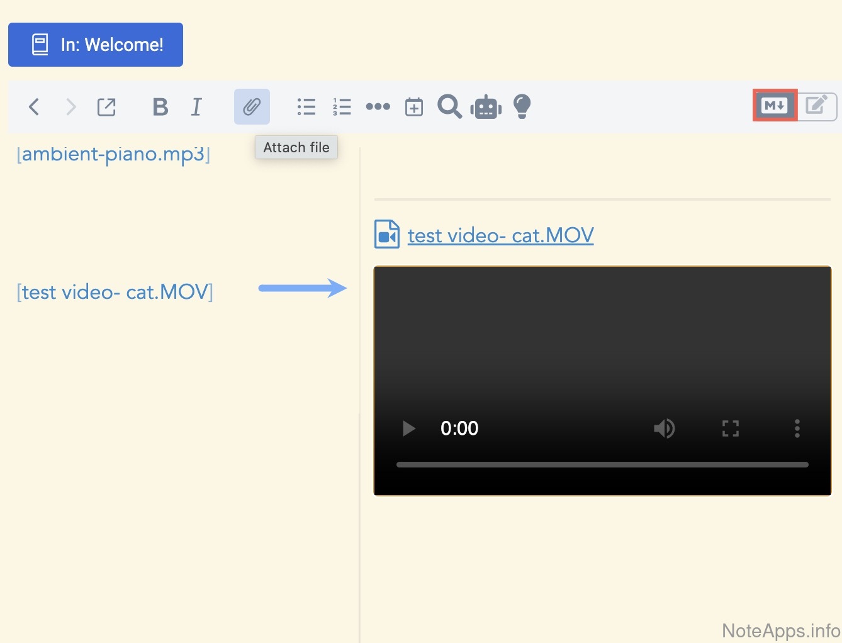Play the cat video
The width and height of the screenshot is (842, 643).
pos(408,428)
